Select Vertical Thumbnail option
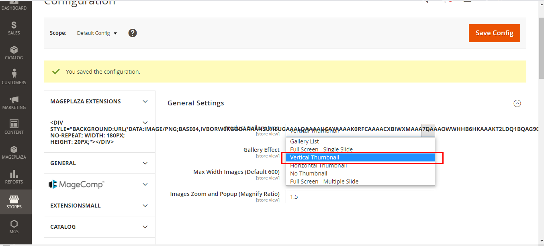The width and height of the screenshot is (544, 246). pyautogui.click(x=360, y=157)
